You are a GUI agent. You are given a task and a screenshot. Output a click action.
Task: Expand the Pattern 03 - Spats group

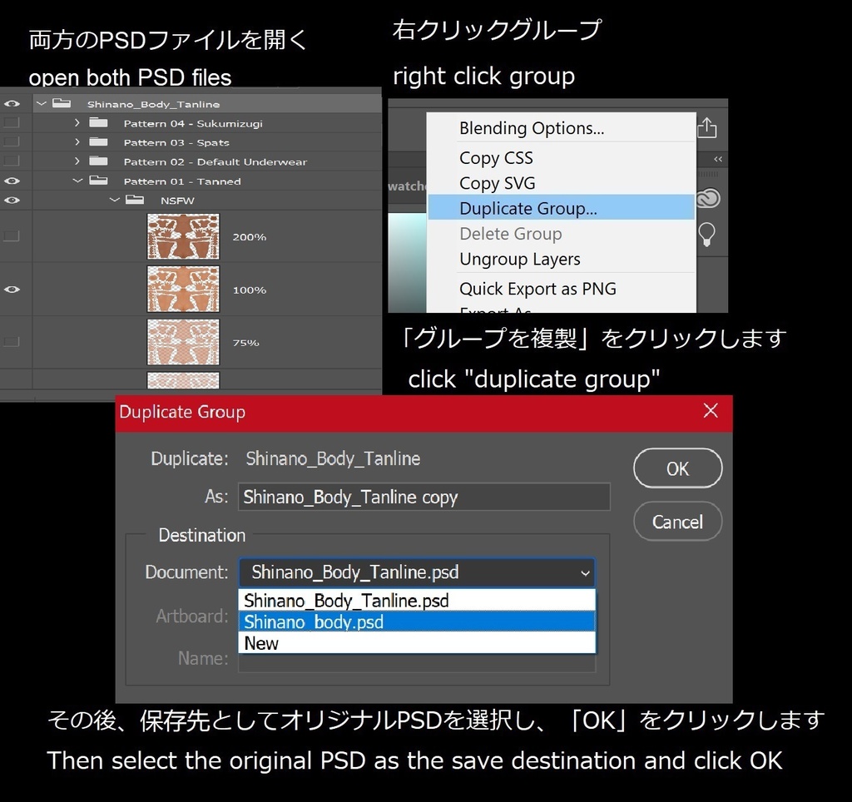[x=76, y=141]
